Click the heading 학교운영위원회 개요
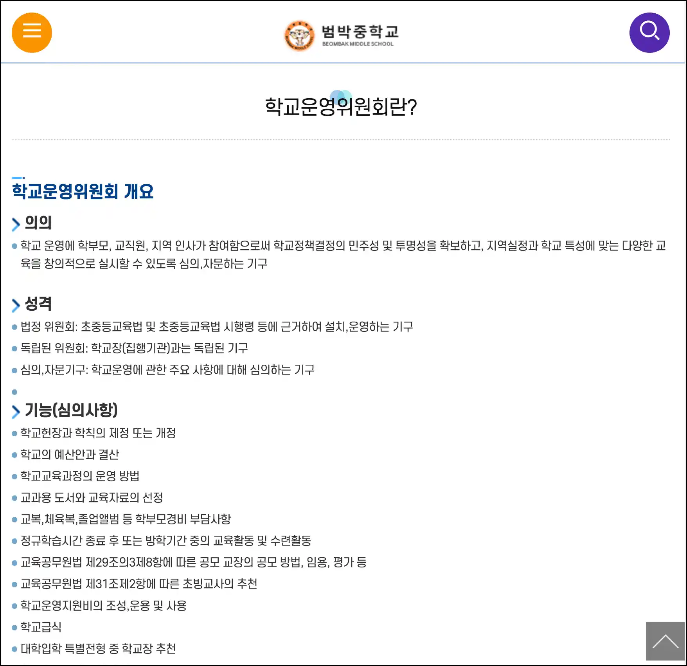 click(83, 191)
